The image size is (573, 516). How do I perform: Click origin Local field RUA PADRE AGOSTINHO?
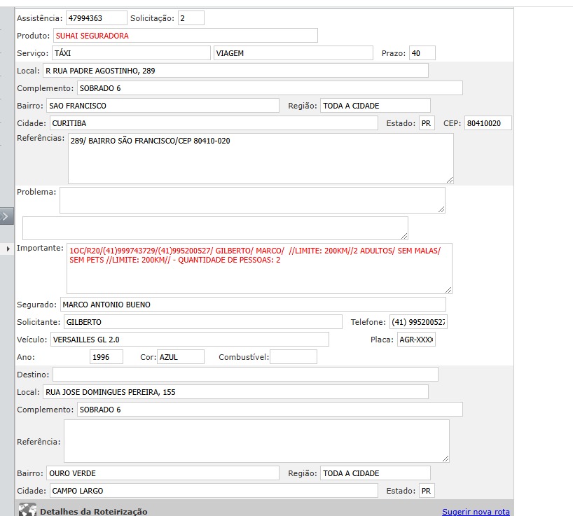235,71
